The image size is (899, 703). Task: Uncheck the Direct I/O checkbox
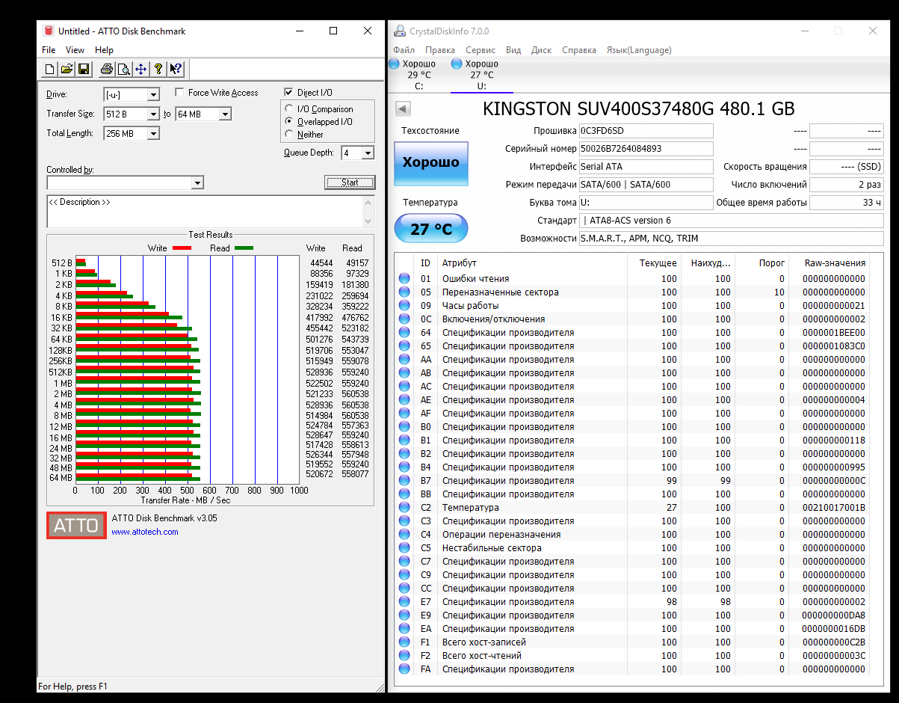[x=288, y=93]
